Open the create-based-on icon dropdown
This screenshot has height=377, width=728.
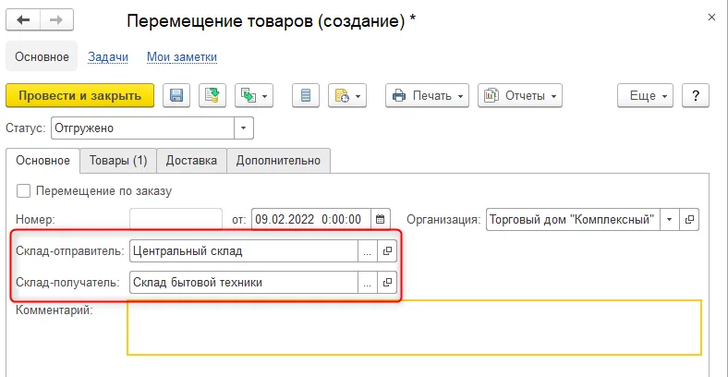tap(254, 96)
